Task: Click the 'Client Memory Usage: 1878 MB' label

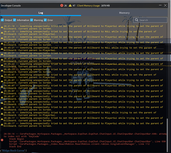Action: pyautogui.click(x=93, y=6)
